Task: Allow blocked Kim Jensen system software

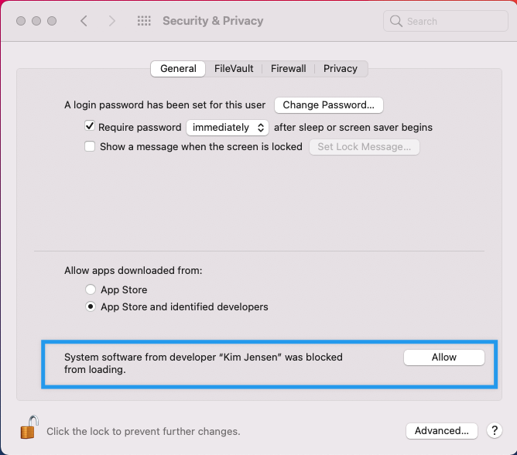Action: 444,357
